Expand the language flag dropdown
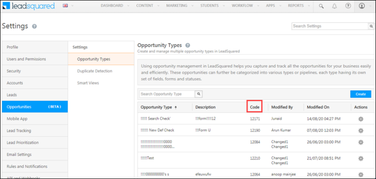This screenshot has width=376, height=179. pos(68,6)
